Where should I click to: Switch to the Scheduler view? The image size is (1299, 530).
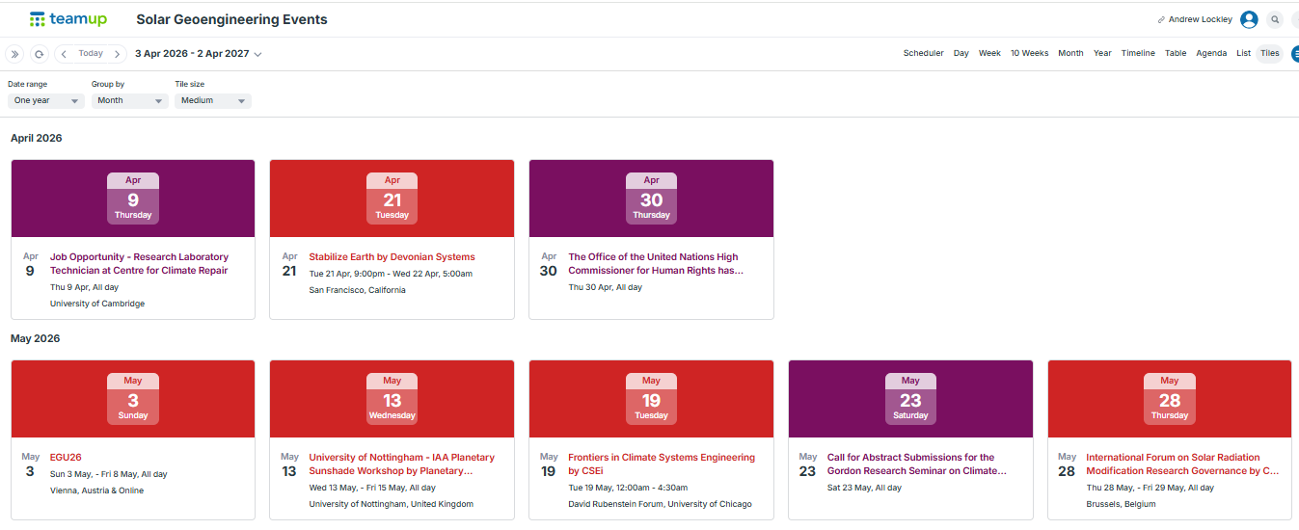923,53
